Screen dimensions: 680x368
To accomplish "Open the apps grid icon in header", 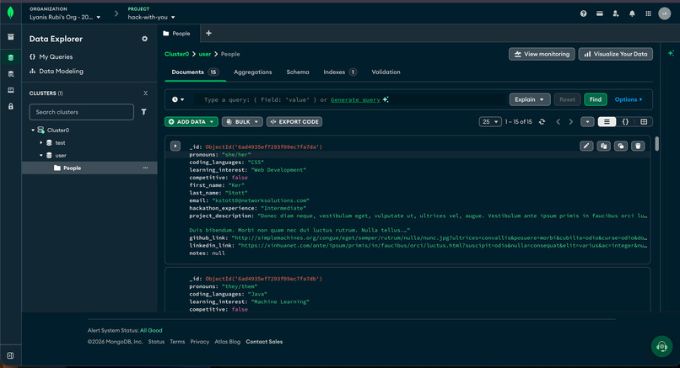I will pyautogui.click(x=648, y=13).
